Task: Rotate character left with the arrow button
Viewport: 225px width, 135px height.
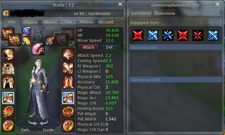Action: coord(33,123)
